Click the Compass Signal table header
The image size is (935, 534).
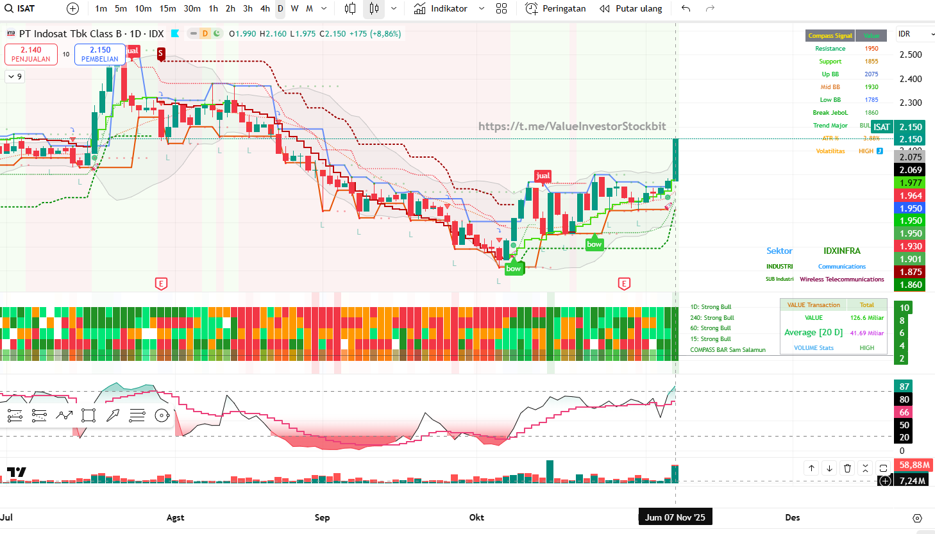pyautogui.click(x=830, y=36)
